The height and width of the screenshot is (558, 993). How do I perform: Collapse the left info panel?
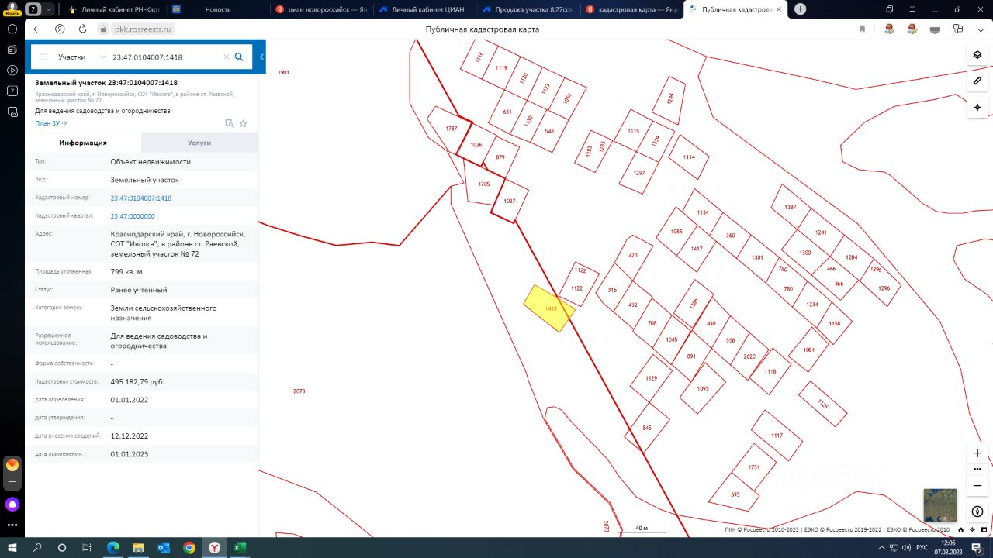pos(261,57)
